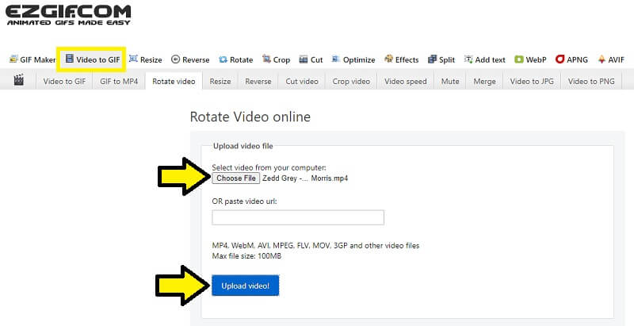
Task: Click the EZGIF.COM logo
Action: coord(67,14)
